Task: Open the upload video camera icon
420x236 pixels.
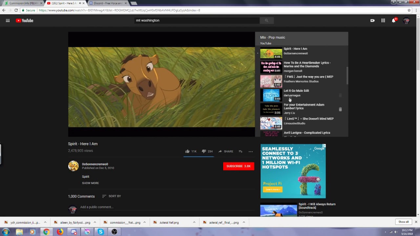Action: tap(372, 21)
